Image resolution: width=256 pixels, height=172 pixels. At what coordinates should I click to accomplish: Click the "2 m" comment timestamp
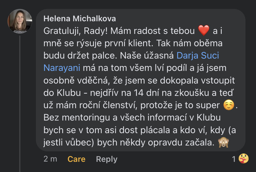click(50, 159)
